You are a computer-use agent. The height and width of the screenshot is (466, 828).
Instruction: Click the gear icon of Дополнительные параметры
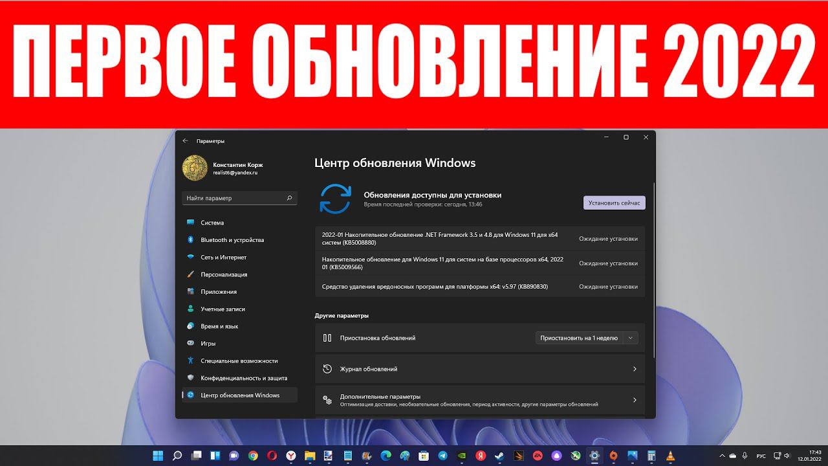pos(327,400)
